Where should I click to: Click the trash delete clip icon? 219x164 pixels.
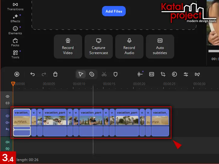(x=55, y=74)
